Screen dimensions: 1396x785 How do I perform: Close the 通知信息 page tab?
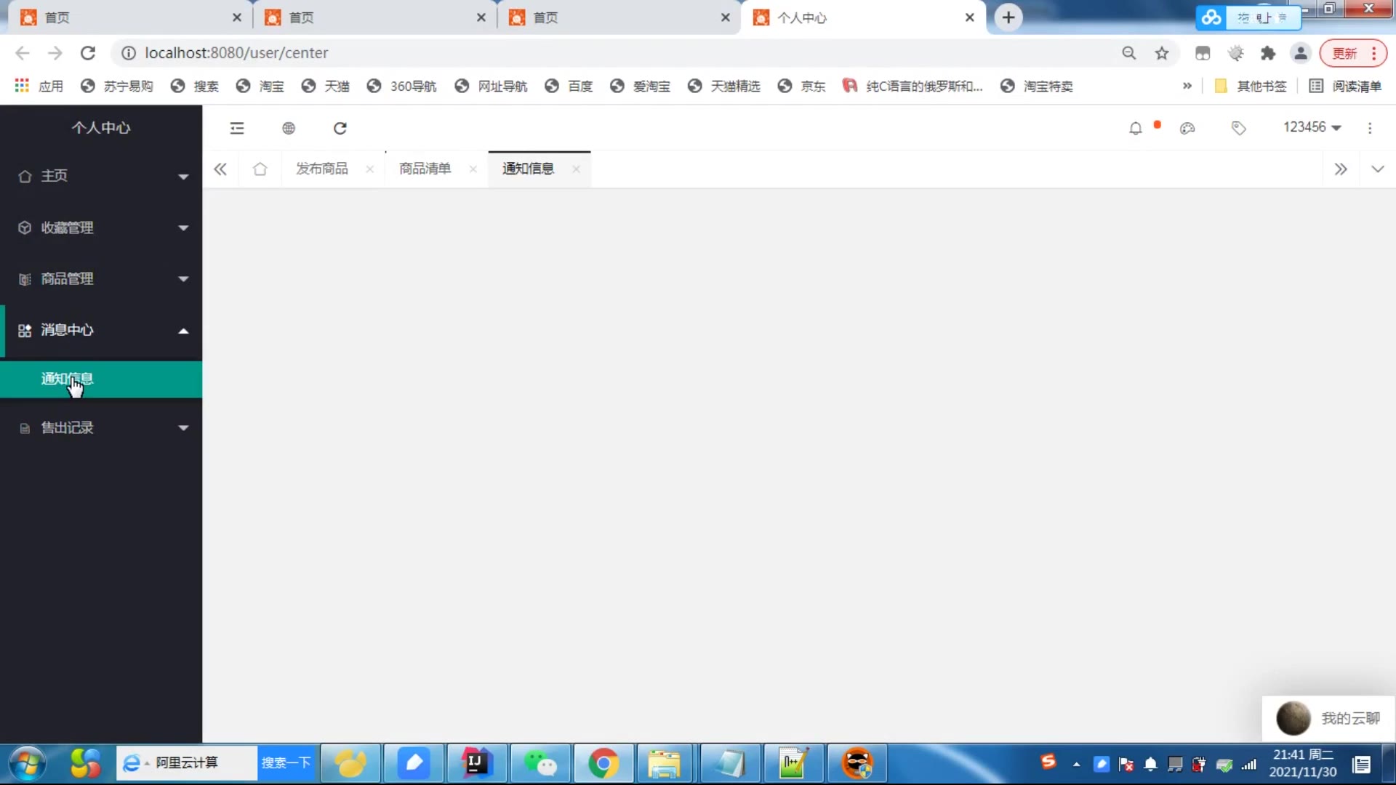[x=576, y=169]
